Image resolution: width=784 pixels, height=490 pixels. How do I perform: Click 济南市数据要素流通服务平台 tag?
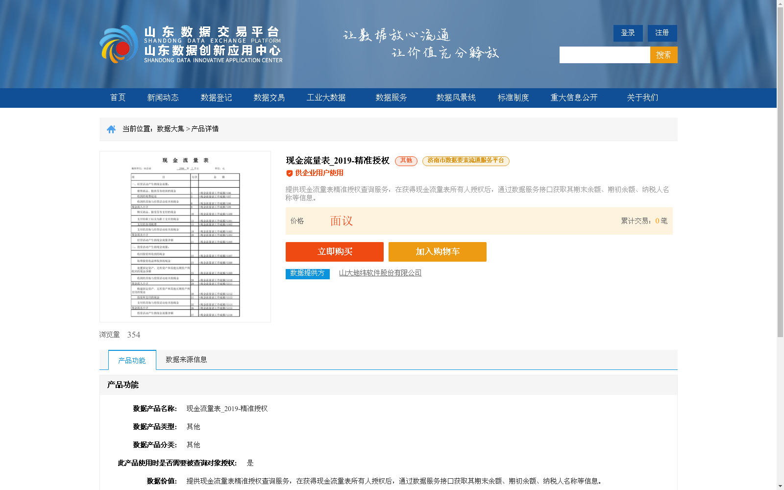tap(466, 161)
